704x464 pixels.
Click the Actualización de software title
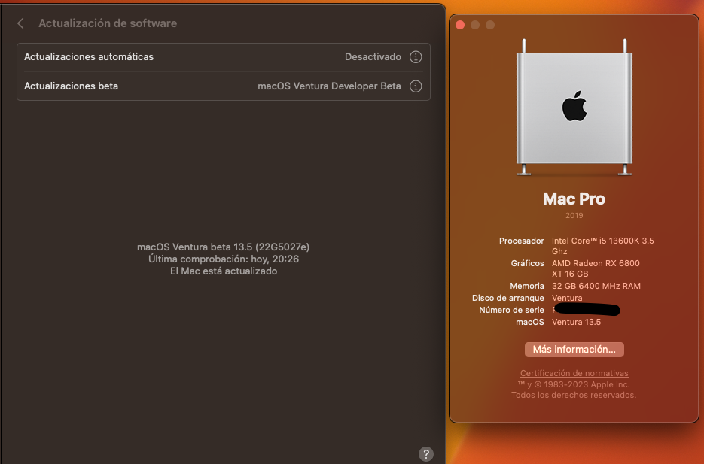(x=108, y=23)
